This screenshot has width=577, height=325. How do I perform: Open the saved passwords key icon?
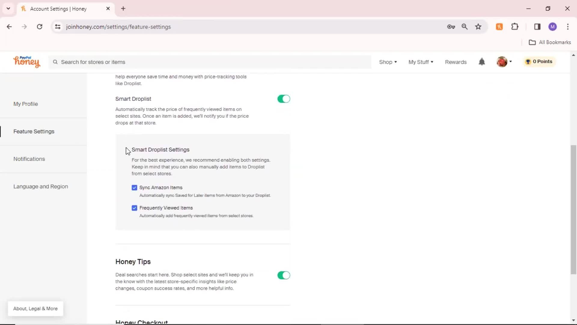(x=451, y=27)
